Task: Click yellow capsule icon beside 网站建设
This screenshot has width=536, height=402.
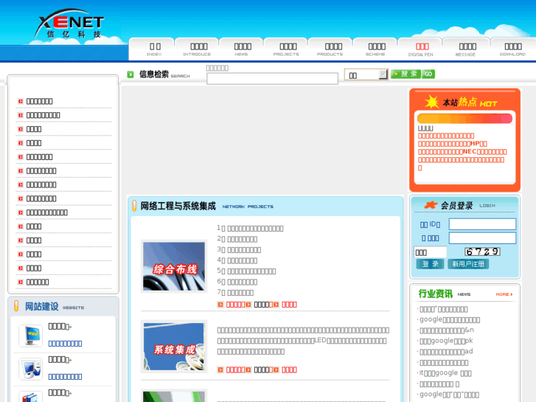Action: click(16, 305)
